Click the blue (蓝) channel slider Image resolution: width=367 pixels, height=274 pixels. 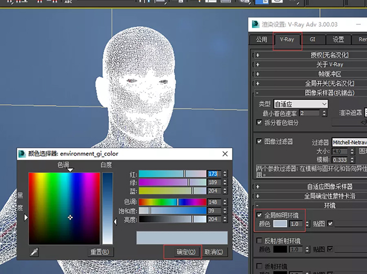(x=172, y=191)
